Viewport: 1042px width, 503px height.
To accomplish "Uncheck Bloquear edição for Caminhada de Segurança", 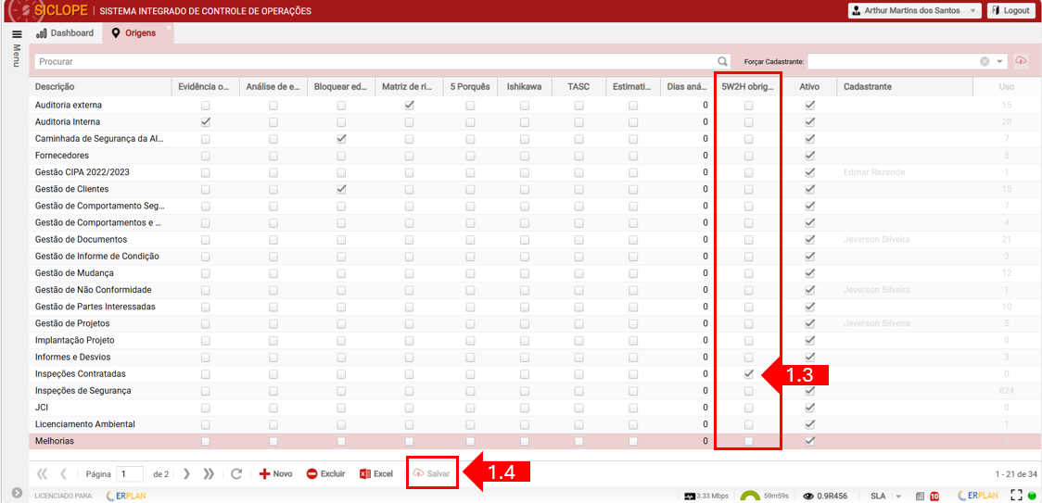I will click(x=341, y=139).
